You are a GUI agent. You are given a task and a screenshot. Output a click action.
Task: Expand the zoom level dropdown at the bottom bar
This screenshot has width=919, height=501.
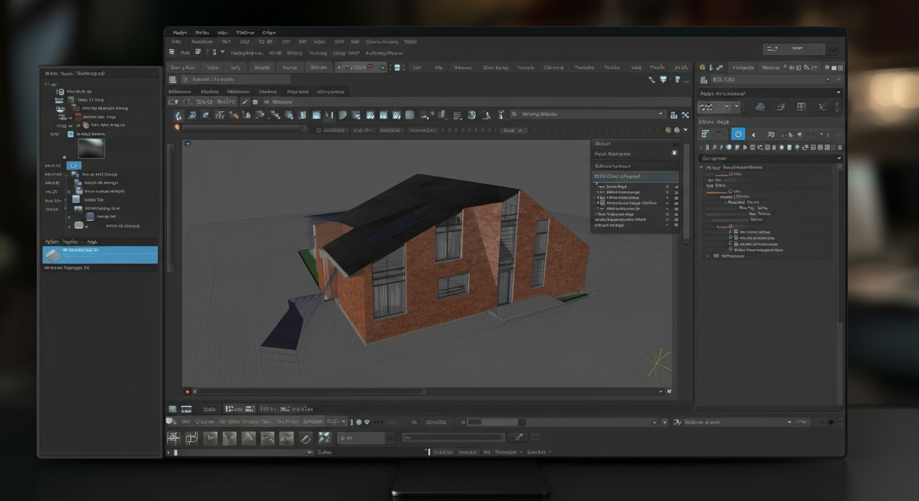(309, 451)
